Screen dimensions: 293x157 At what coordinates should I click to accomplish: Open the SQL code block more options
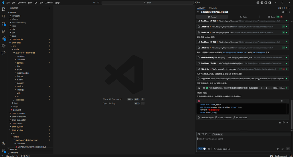[x=285, y=101]
